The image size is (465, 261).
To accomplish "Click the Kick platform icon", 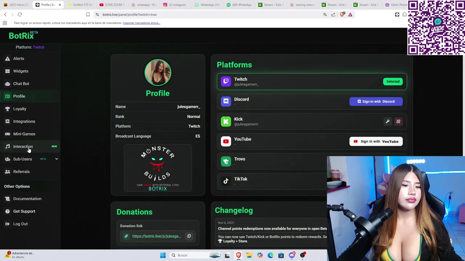I will pos(226,121).
